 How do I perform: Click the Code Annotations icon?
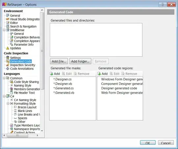pyautogui.click(x=8, y=69)
